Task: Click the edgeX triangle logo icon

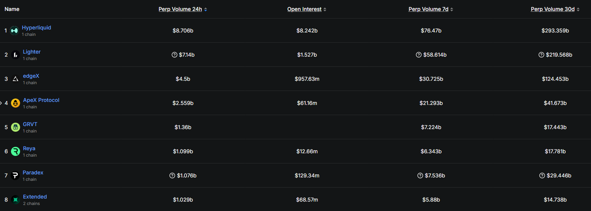Action: pos(16,79)
